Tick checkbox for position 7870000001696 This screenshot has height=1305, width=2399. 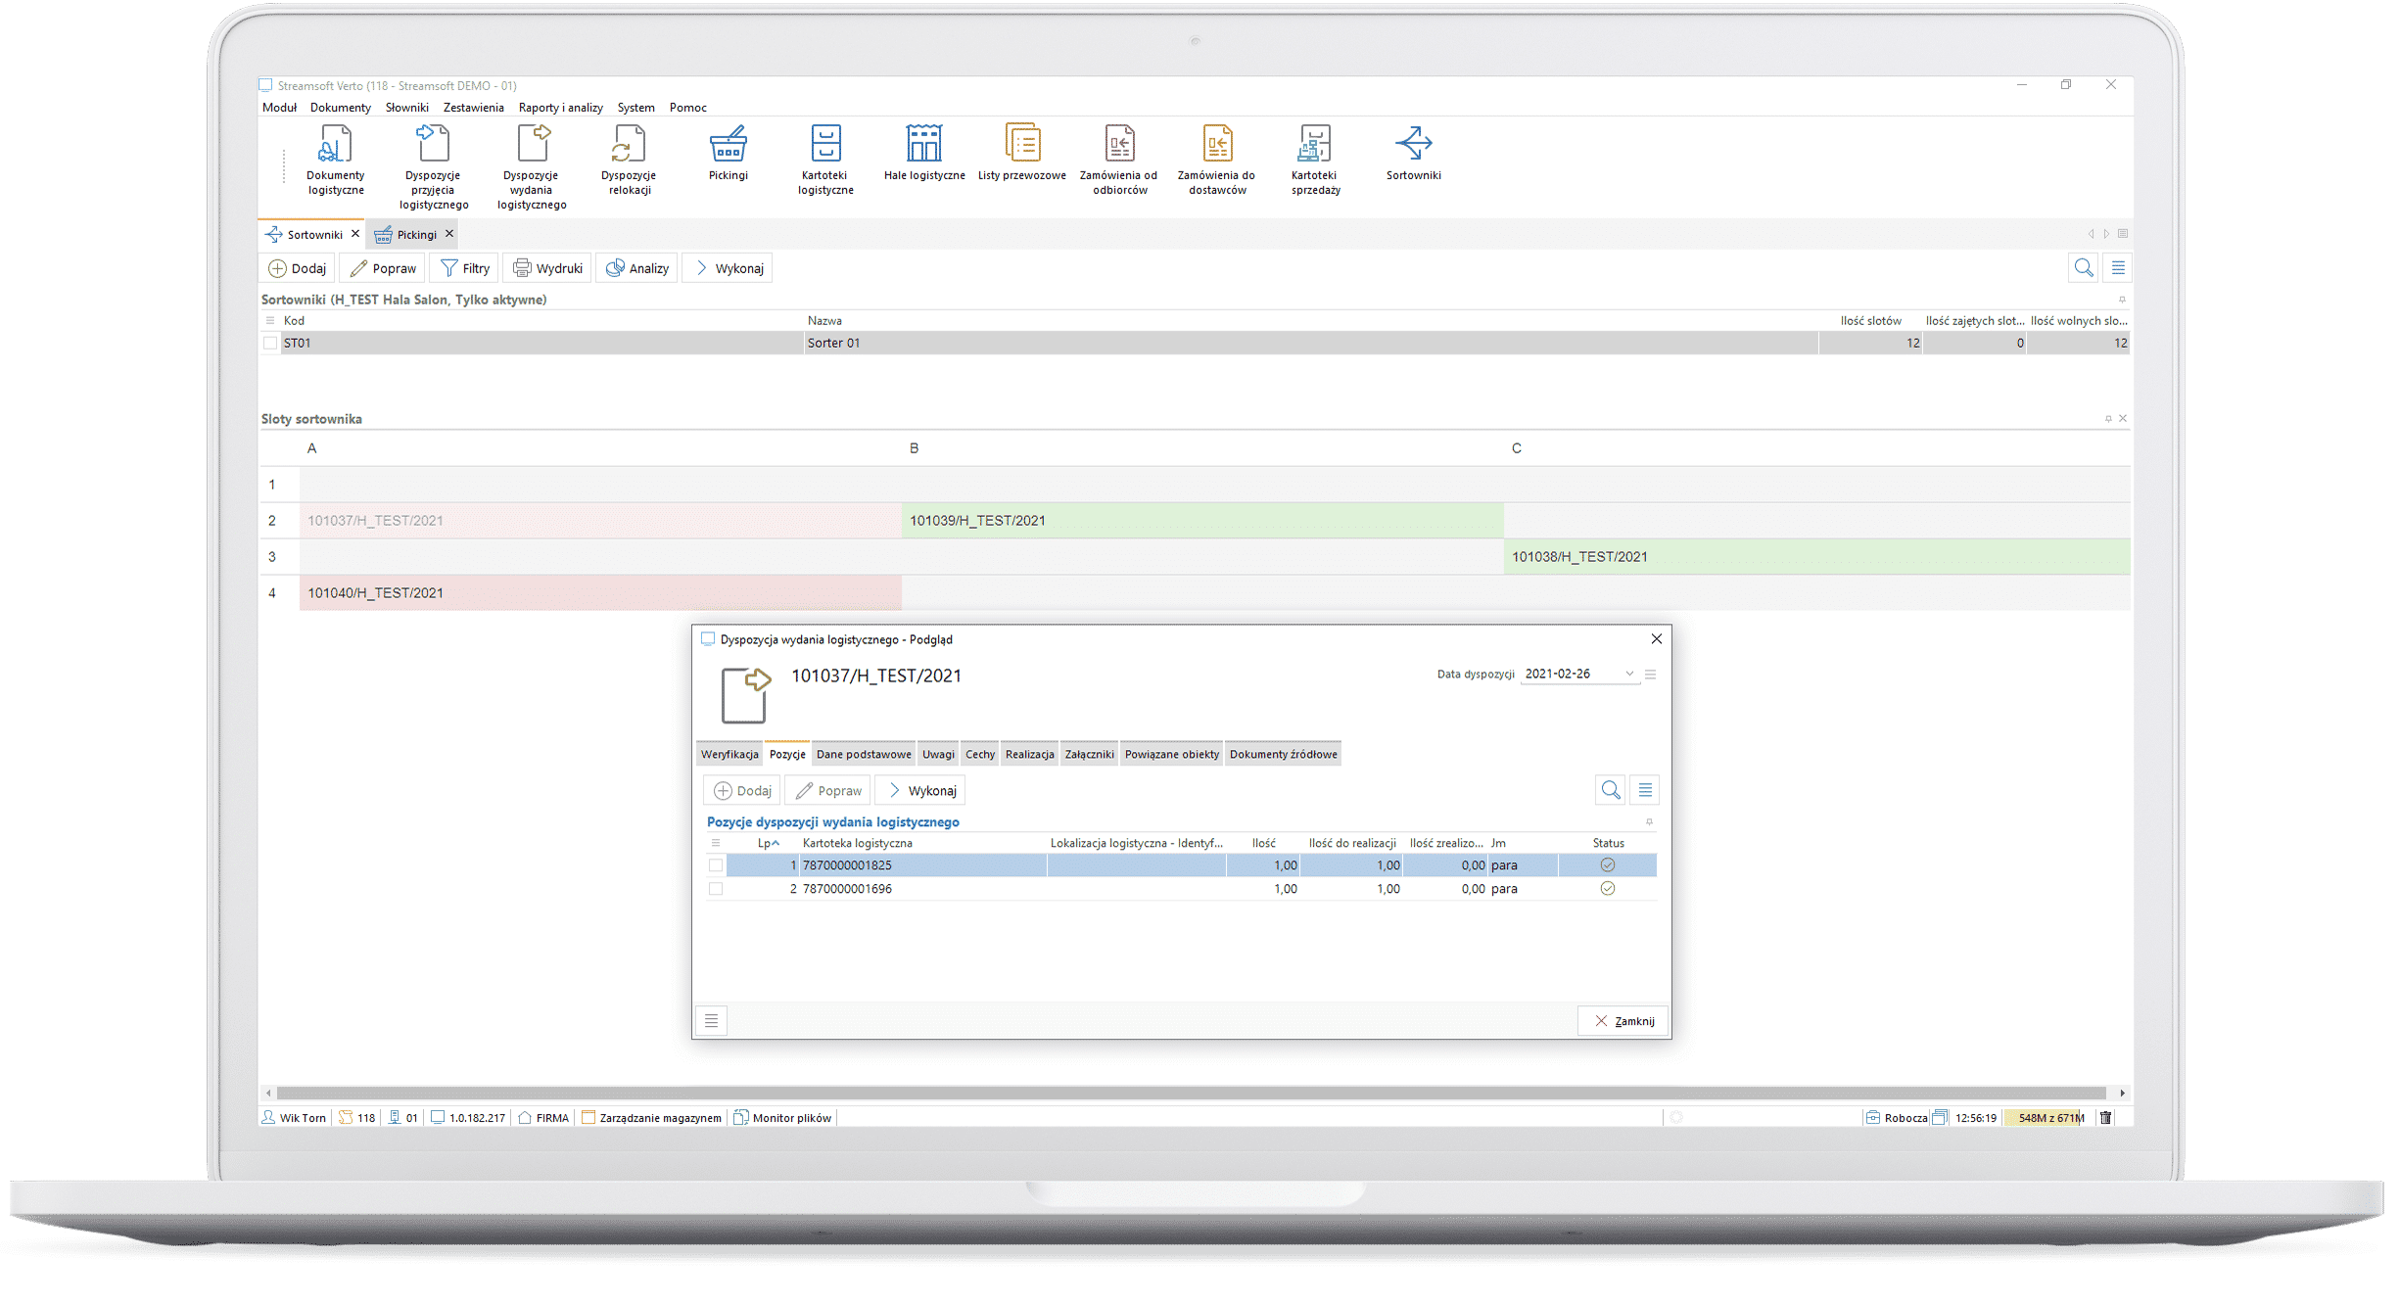pos(716,889)
